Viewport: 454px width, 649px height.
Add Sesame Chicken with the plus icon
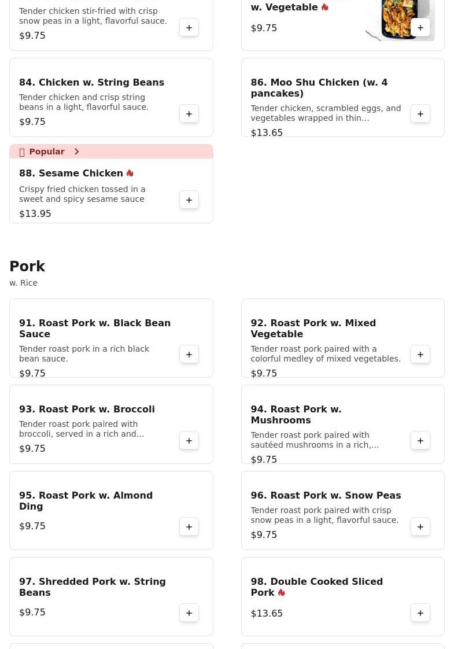[x=189, y=200]
